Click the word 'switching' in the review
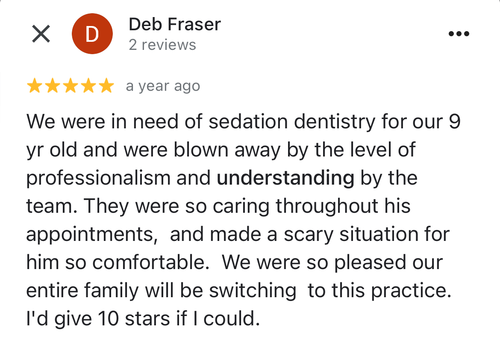500x339 pixels. click(x=253, y=291)
